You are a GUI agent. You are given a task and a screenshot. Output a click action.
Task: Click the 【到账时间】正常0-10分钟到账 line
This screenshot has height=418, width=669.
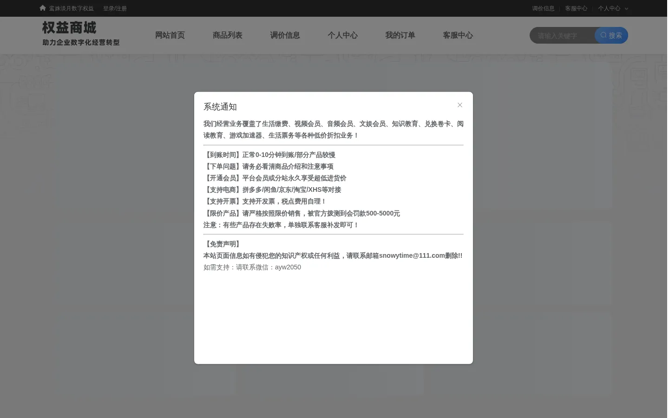point(269,155)
